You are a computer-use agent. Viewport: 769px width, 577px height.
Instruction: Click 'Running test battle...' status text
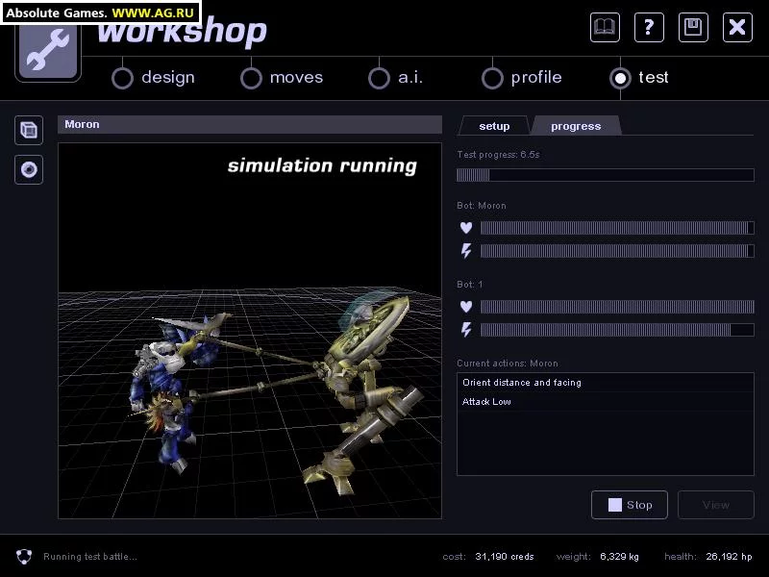coord(90,557)
